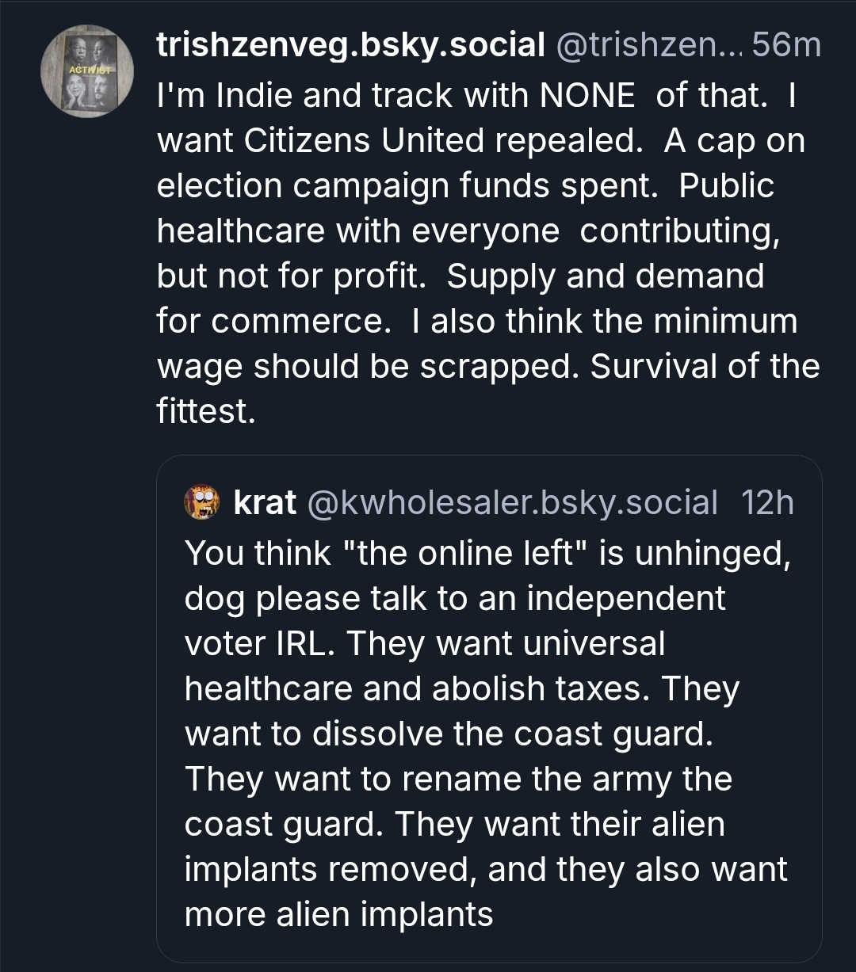Open the trishzenveg.bsky.social display name
This screenshot has width=856, height=972.
pos(350,46)
